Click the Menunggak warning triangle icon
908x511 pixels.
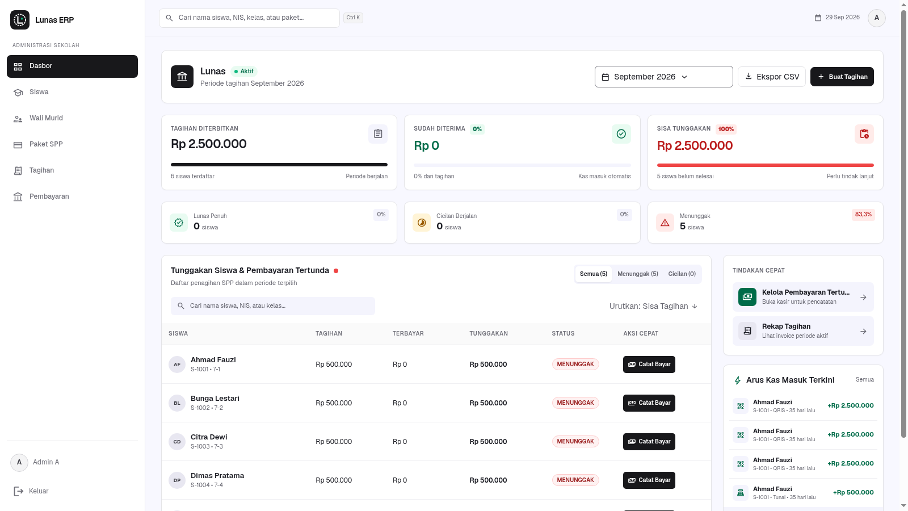pos(665,223)
